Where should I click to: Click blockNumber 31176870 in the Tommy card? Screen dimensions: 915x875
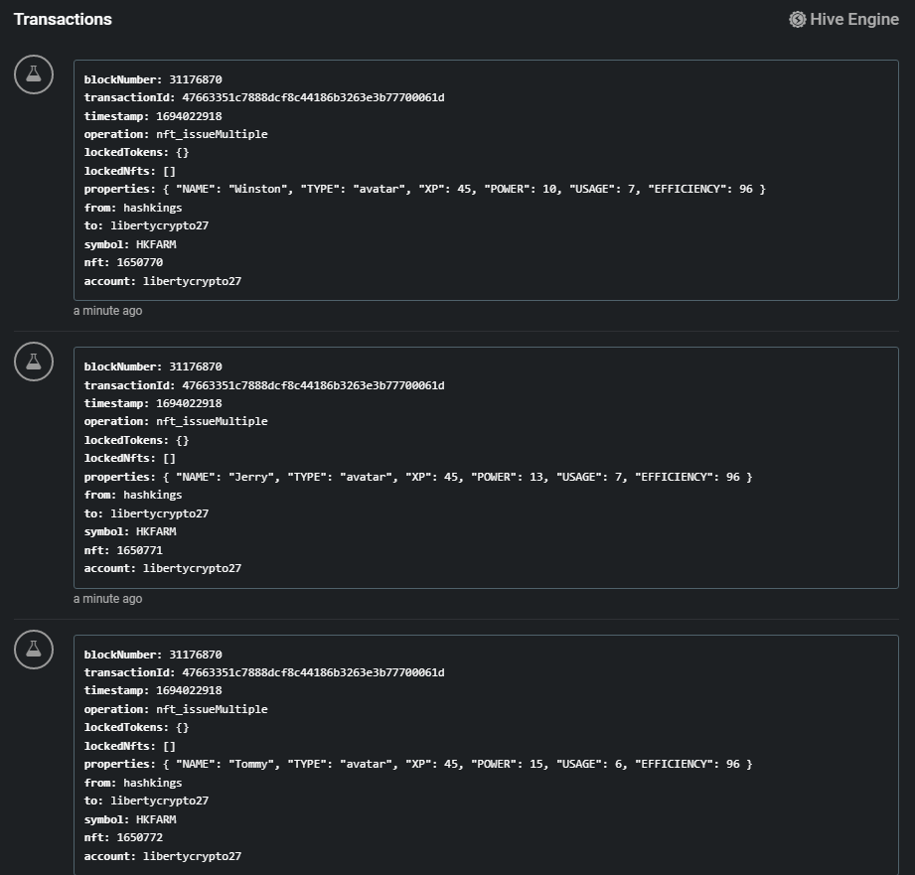153,655
